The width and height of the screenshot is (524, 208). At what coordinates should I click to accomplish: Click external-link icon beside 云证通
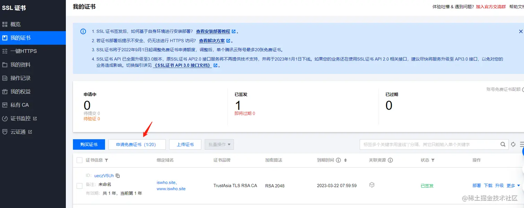(x=30, y=132)
